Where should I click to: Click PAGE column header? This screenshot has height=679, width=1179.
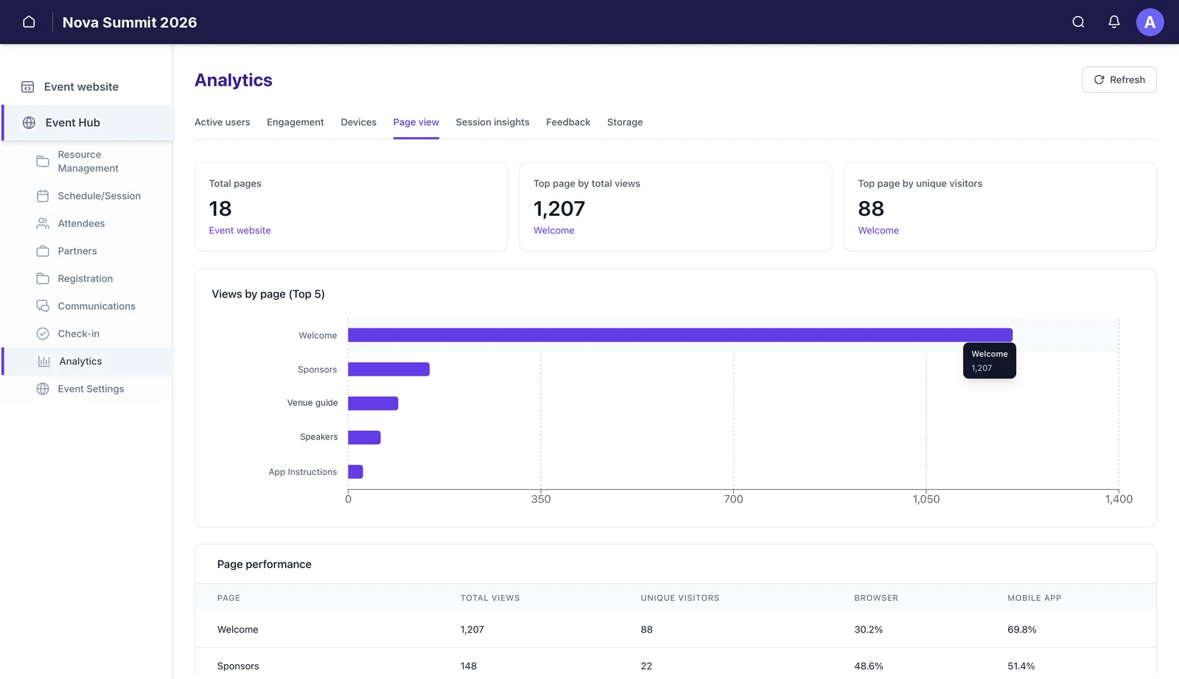coord(228,598)
